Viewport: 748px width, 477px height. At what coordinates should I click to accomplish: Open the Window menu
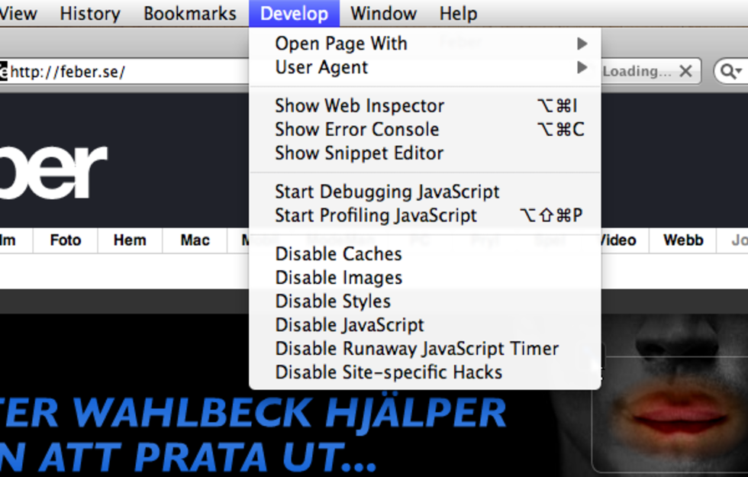click(383, 13)
